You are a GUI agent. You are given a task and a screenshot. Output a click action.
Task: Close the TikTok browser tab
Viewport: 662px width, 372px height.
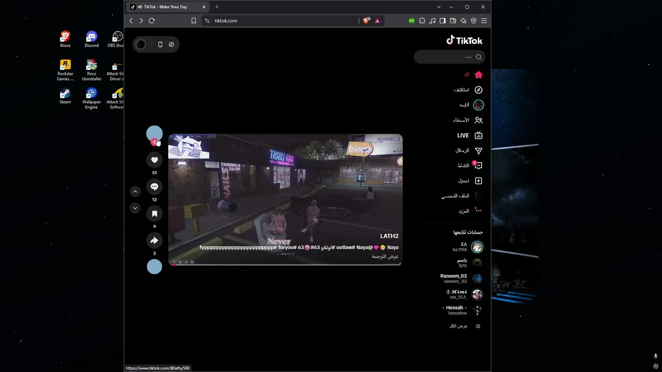tap(204, 7)
